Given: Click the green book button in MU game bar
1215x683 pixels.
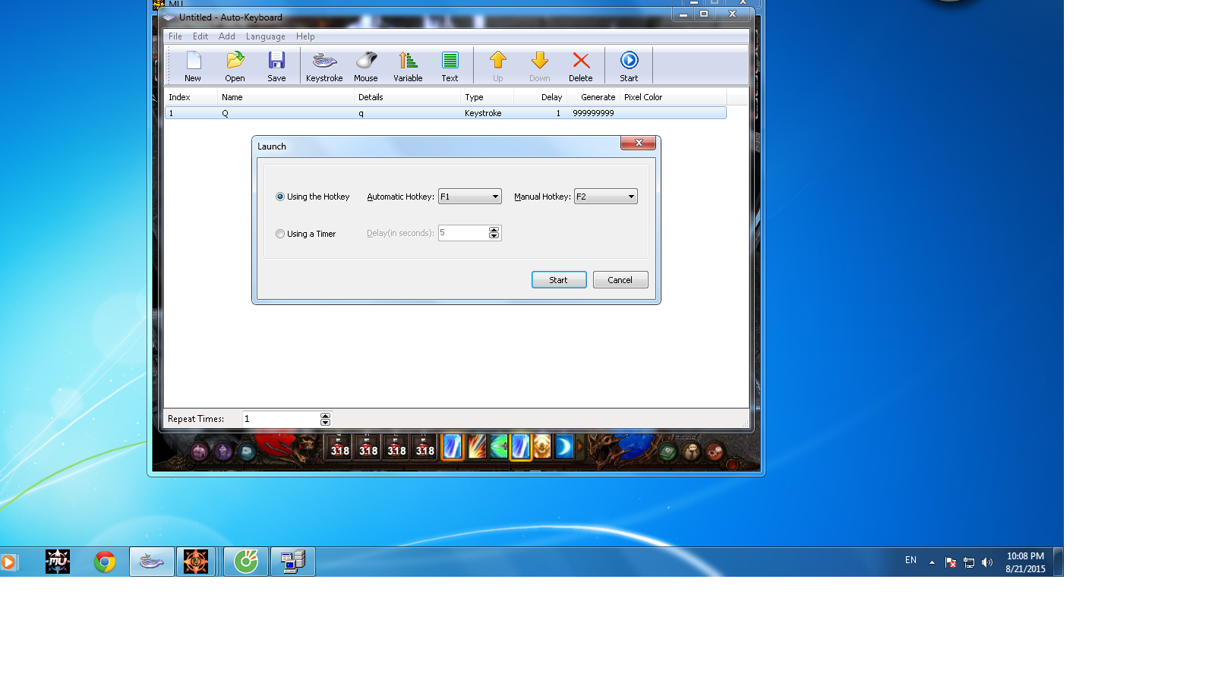Looking at the screenshot, I should tap(667, 452).
